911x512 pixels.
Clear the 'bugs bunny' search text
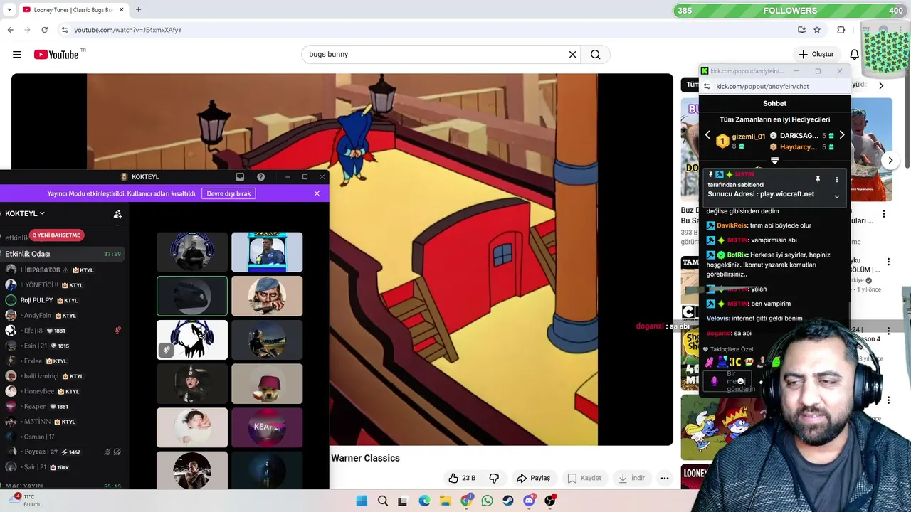572,55
